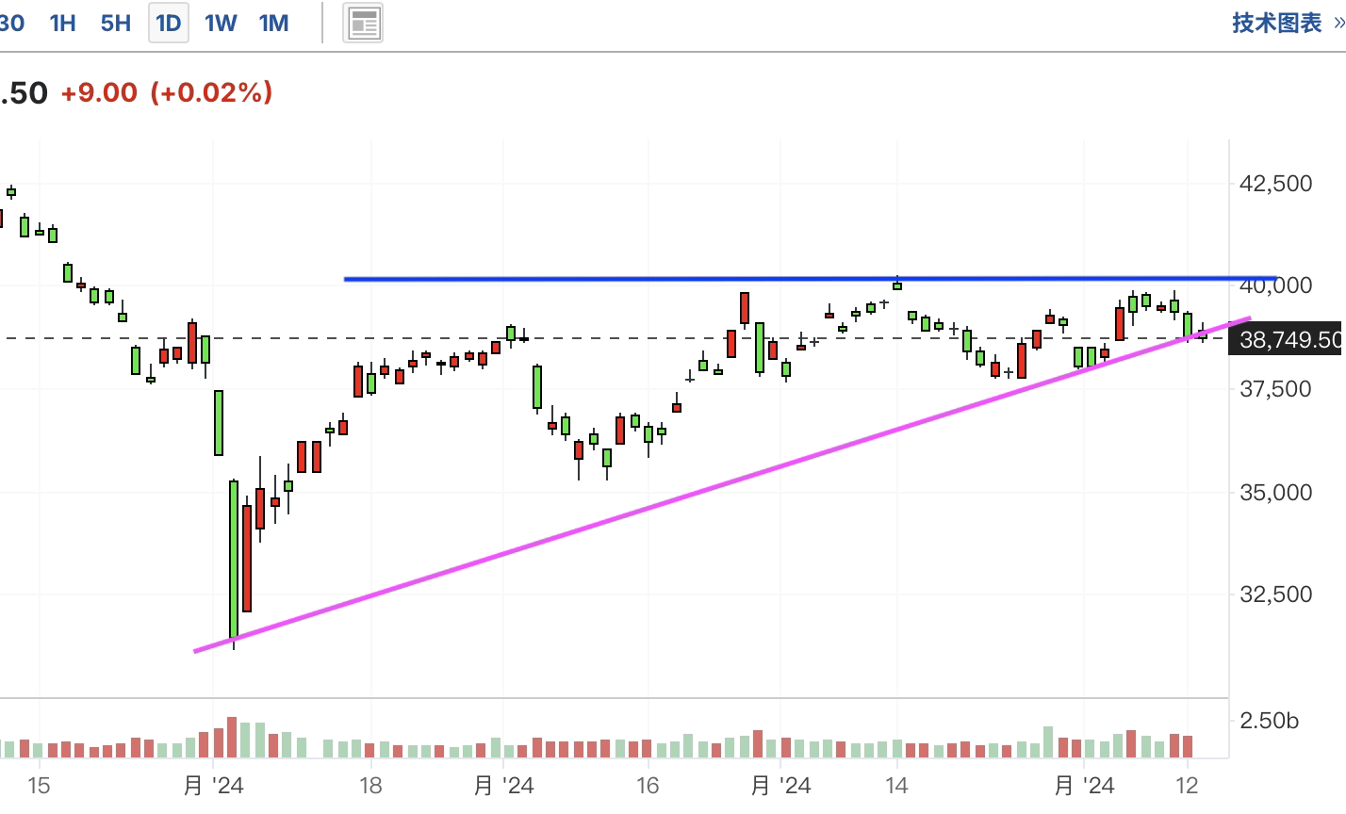Image resolution: width=1346 pixels, height=814 pixels.
Task: Click the chart layout news icon
Action: pyautogui.click(x=363, y=24)
